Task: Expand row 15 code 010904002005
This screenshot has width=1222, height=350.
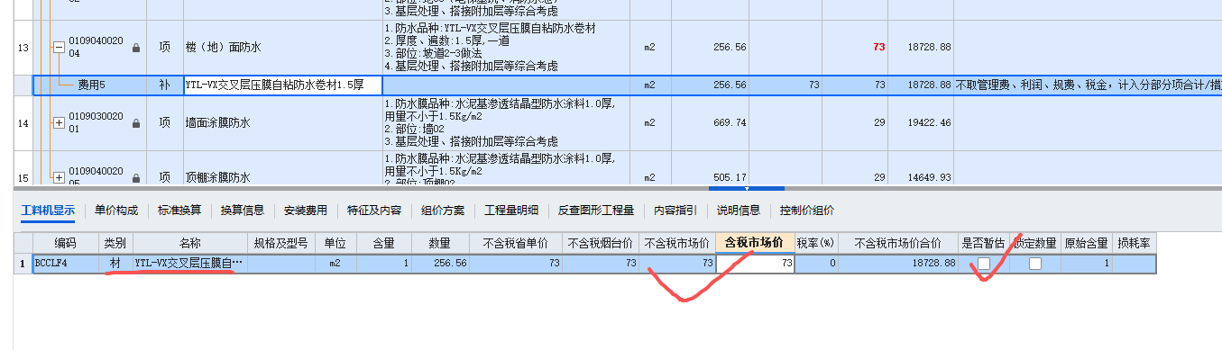Action: 59,177
